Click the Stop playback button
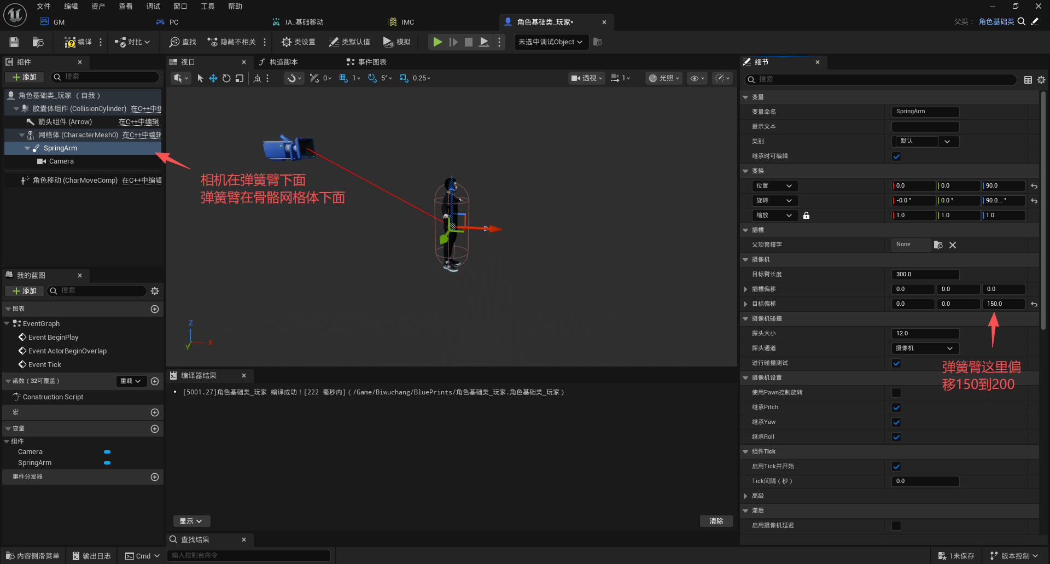The height and width of the screenshot is (564, 1050). [469, 42]
